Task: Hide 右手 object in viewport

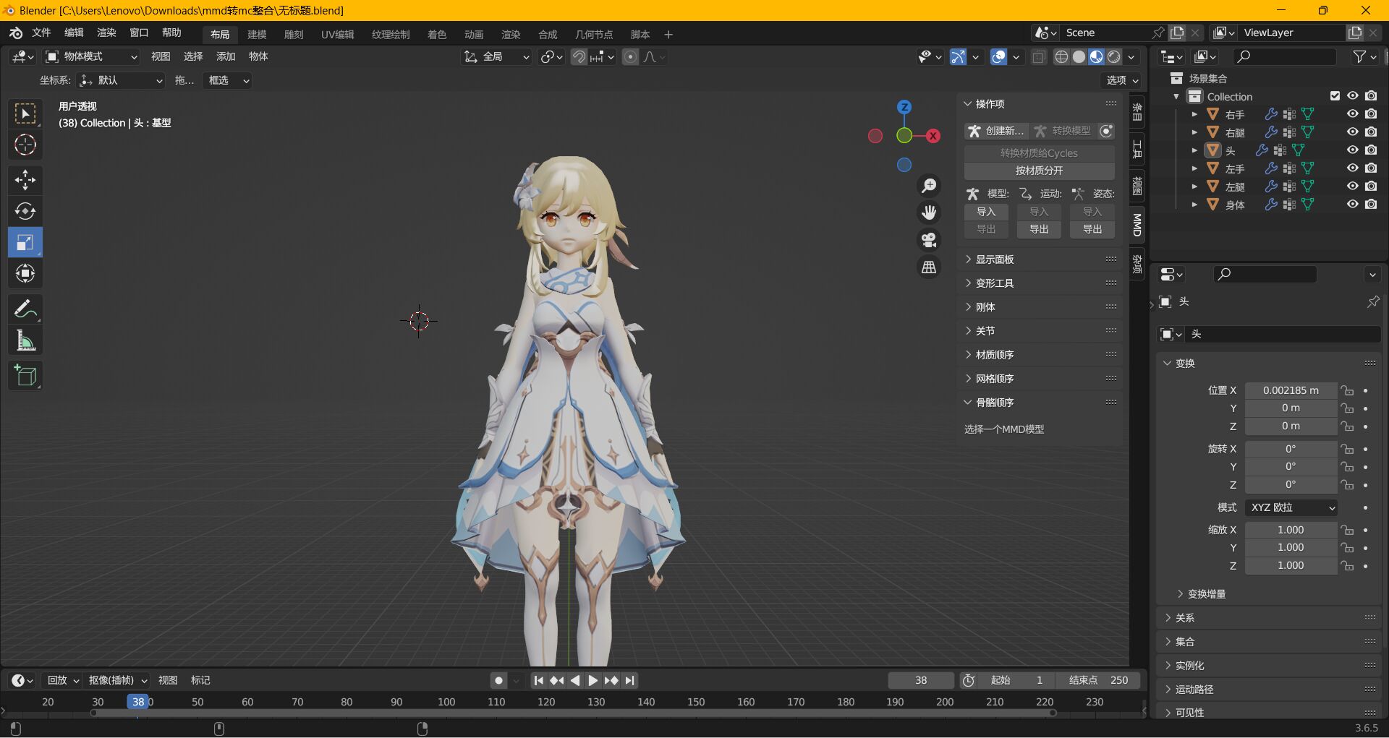Action: (x=1352, y=114)
